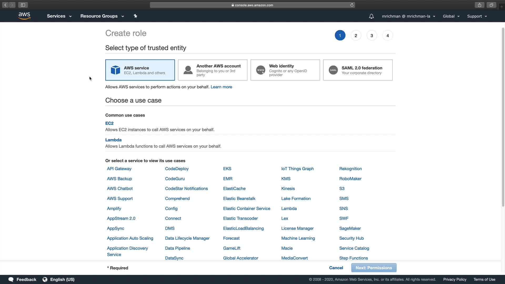This screenshot has width=505, height=284.
Task: Go back with browser back arrow
Action: pos(5,5)
